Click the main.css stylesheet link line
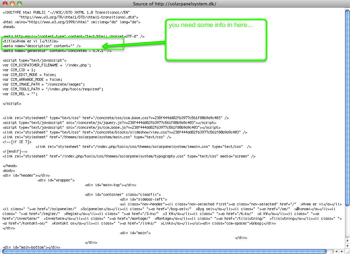This screenshot has height=254, width=350. 87,137
